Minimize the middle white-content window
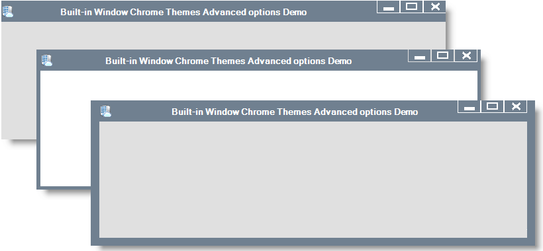The width and height of the screenshot is (543, 251). [420, 55]
